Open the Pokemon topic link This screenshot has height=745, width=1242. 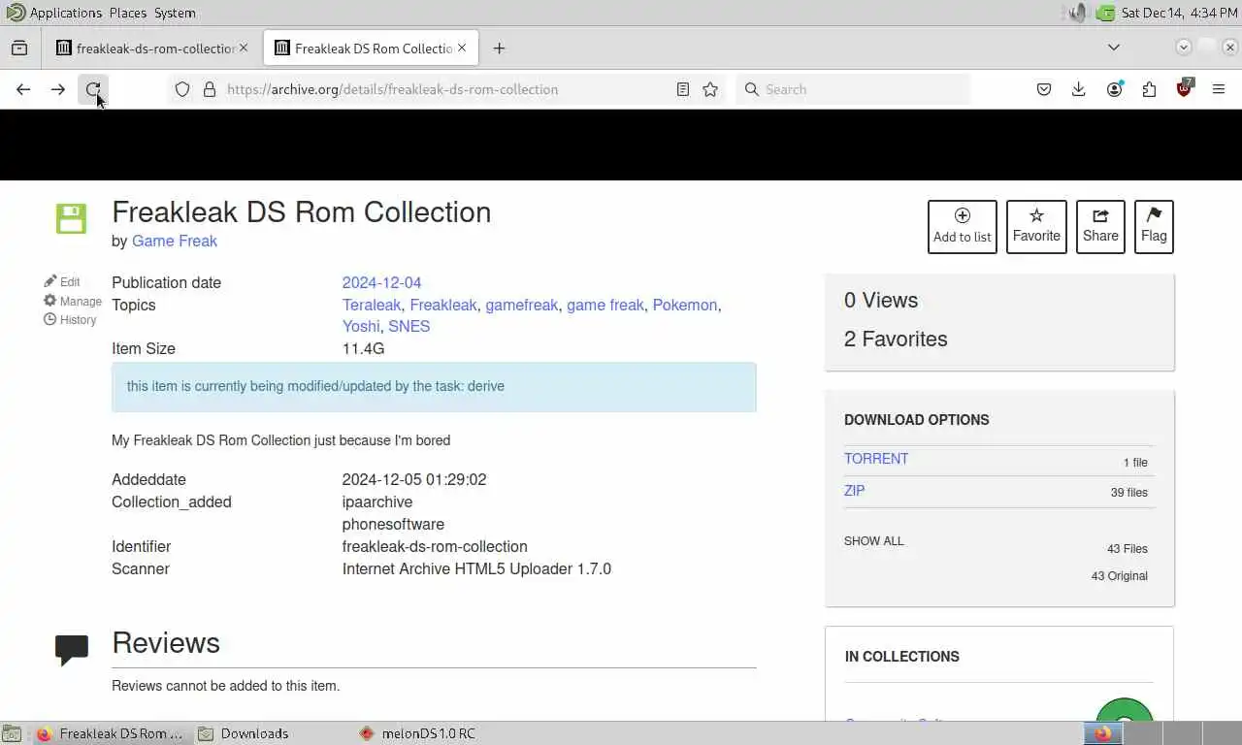coord(685,305)
